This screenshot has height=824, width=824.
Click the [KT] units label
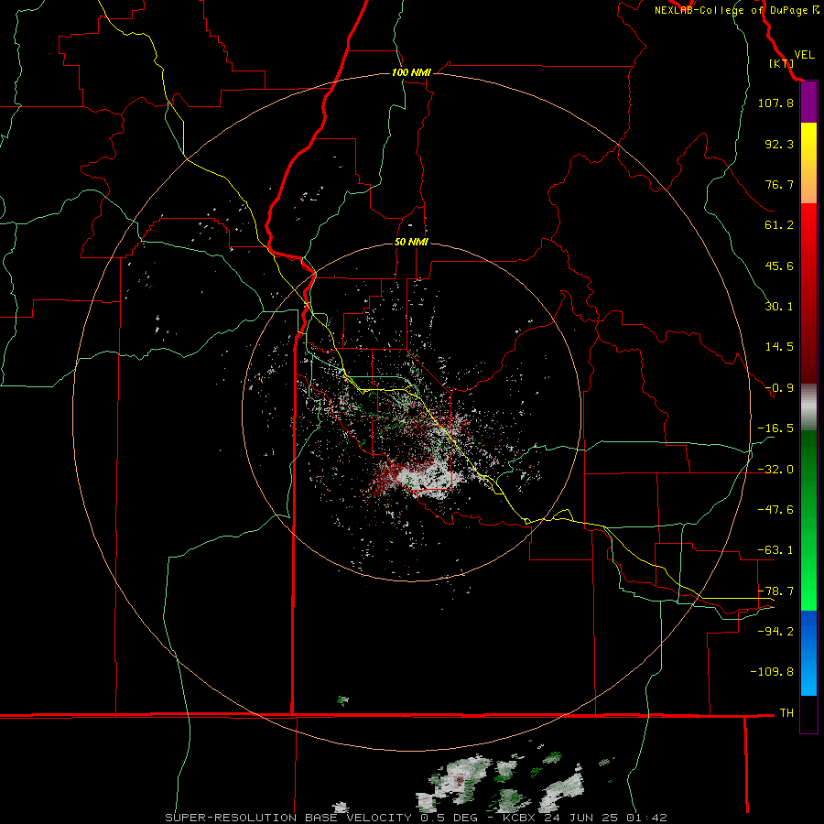tap(781, 63)
